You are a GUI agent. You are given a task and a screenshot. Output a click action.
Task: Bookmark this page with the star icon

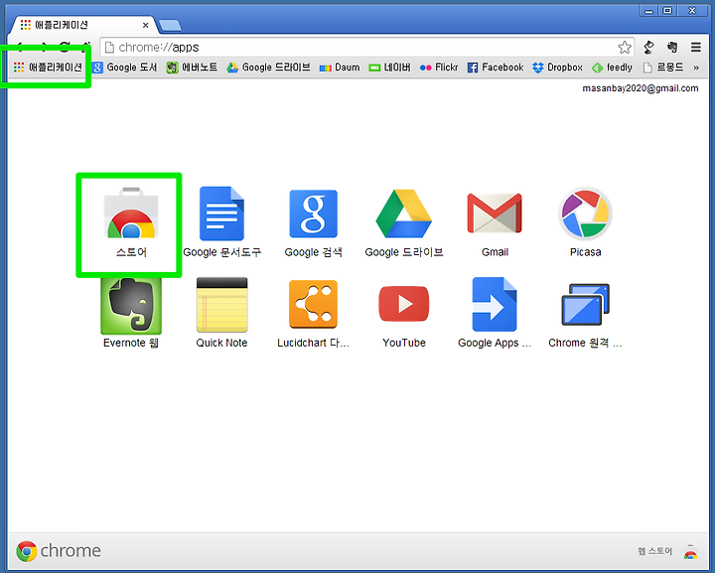(x=625, y=47)
